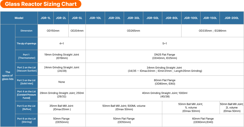Click the Port 1 Thermometer row label

tap(26, 56)
